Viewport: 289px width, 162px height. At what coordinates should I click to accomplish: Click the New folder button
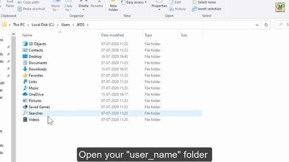(113, 6)
